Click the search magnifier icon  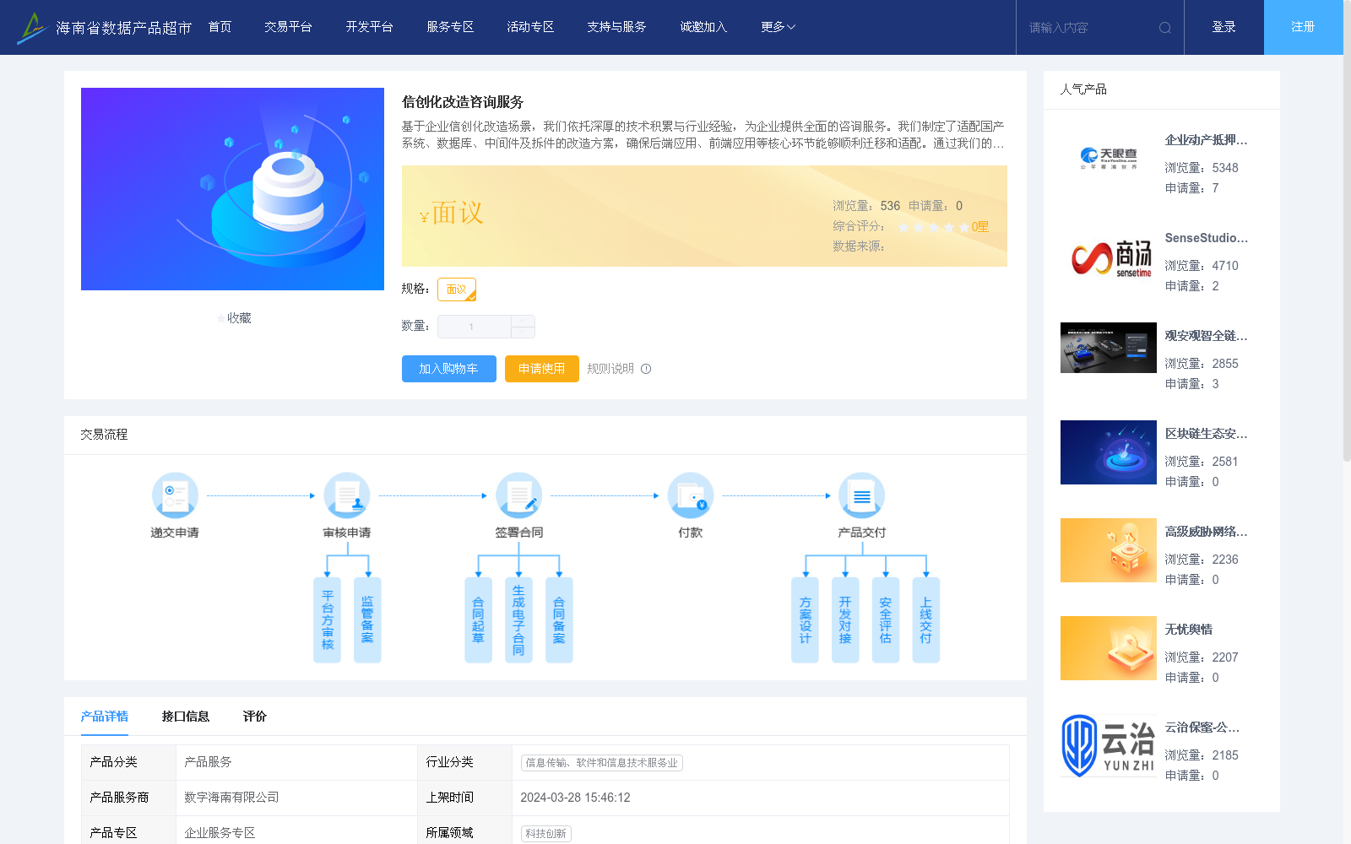click(x=1165, y=28)
